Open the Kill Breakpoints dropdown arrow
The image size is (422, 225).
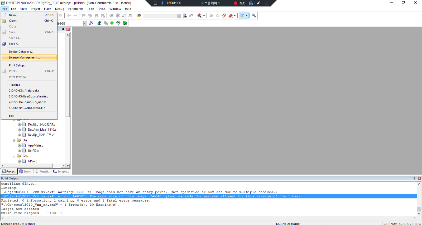[235, 16]
